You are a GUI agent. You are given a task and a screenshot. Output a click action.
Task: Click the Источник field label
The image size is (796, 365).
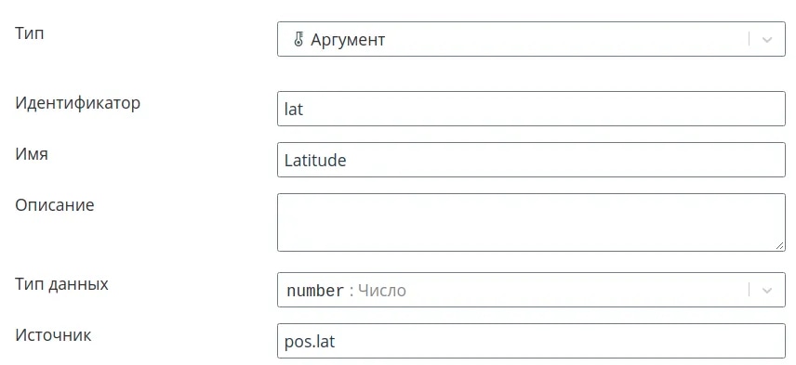pyautogui.click(x=53, y=335)
